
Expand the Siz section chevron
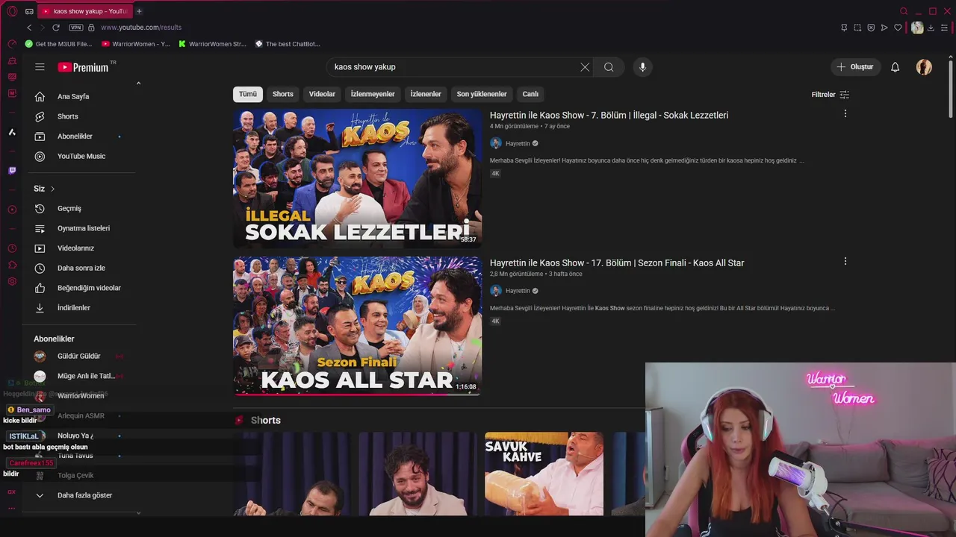click(52, 189)
